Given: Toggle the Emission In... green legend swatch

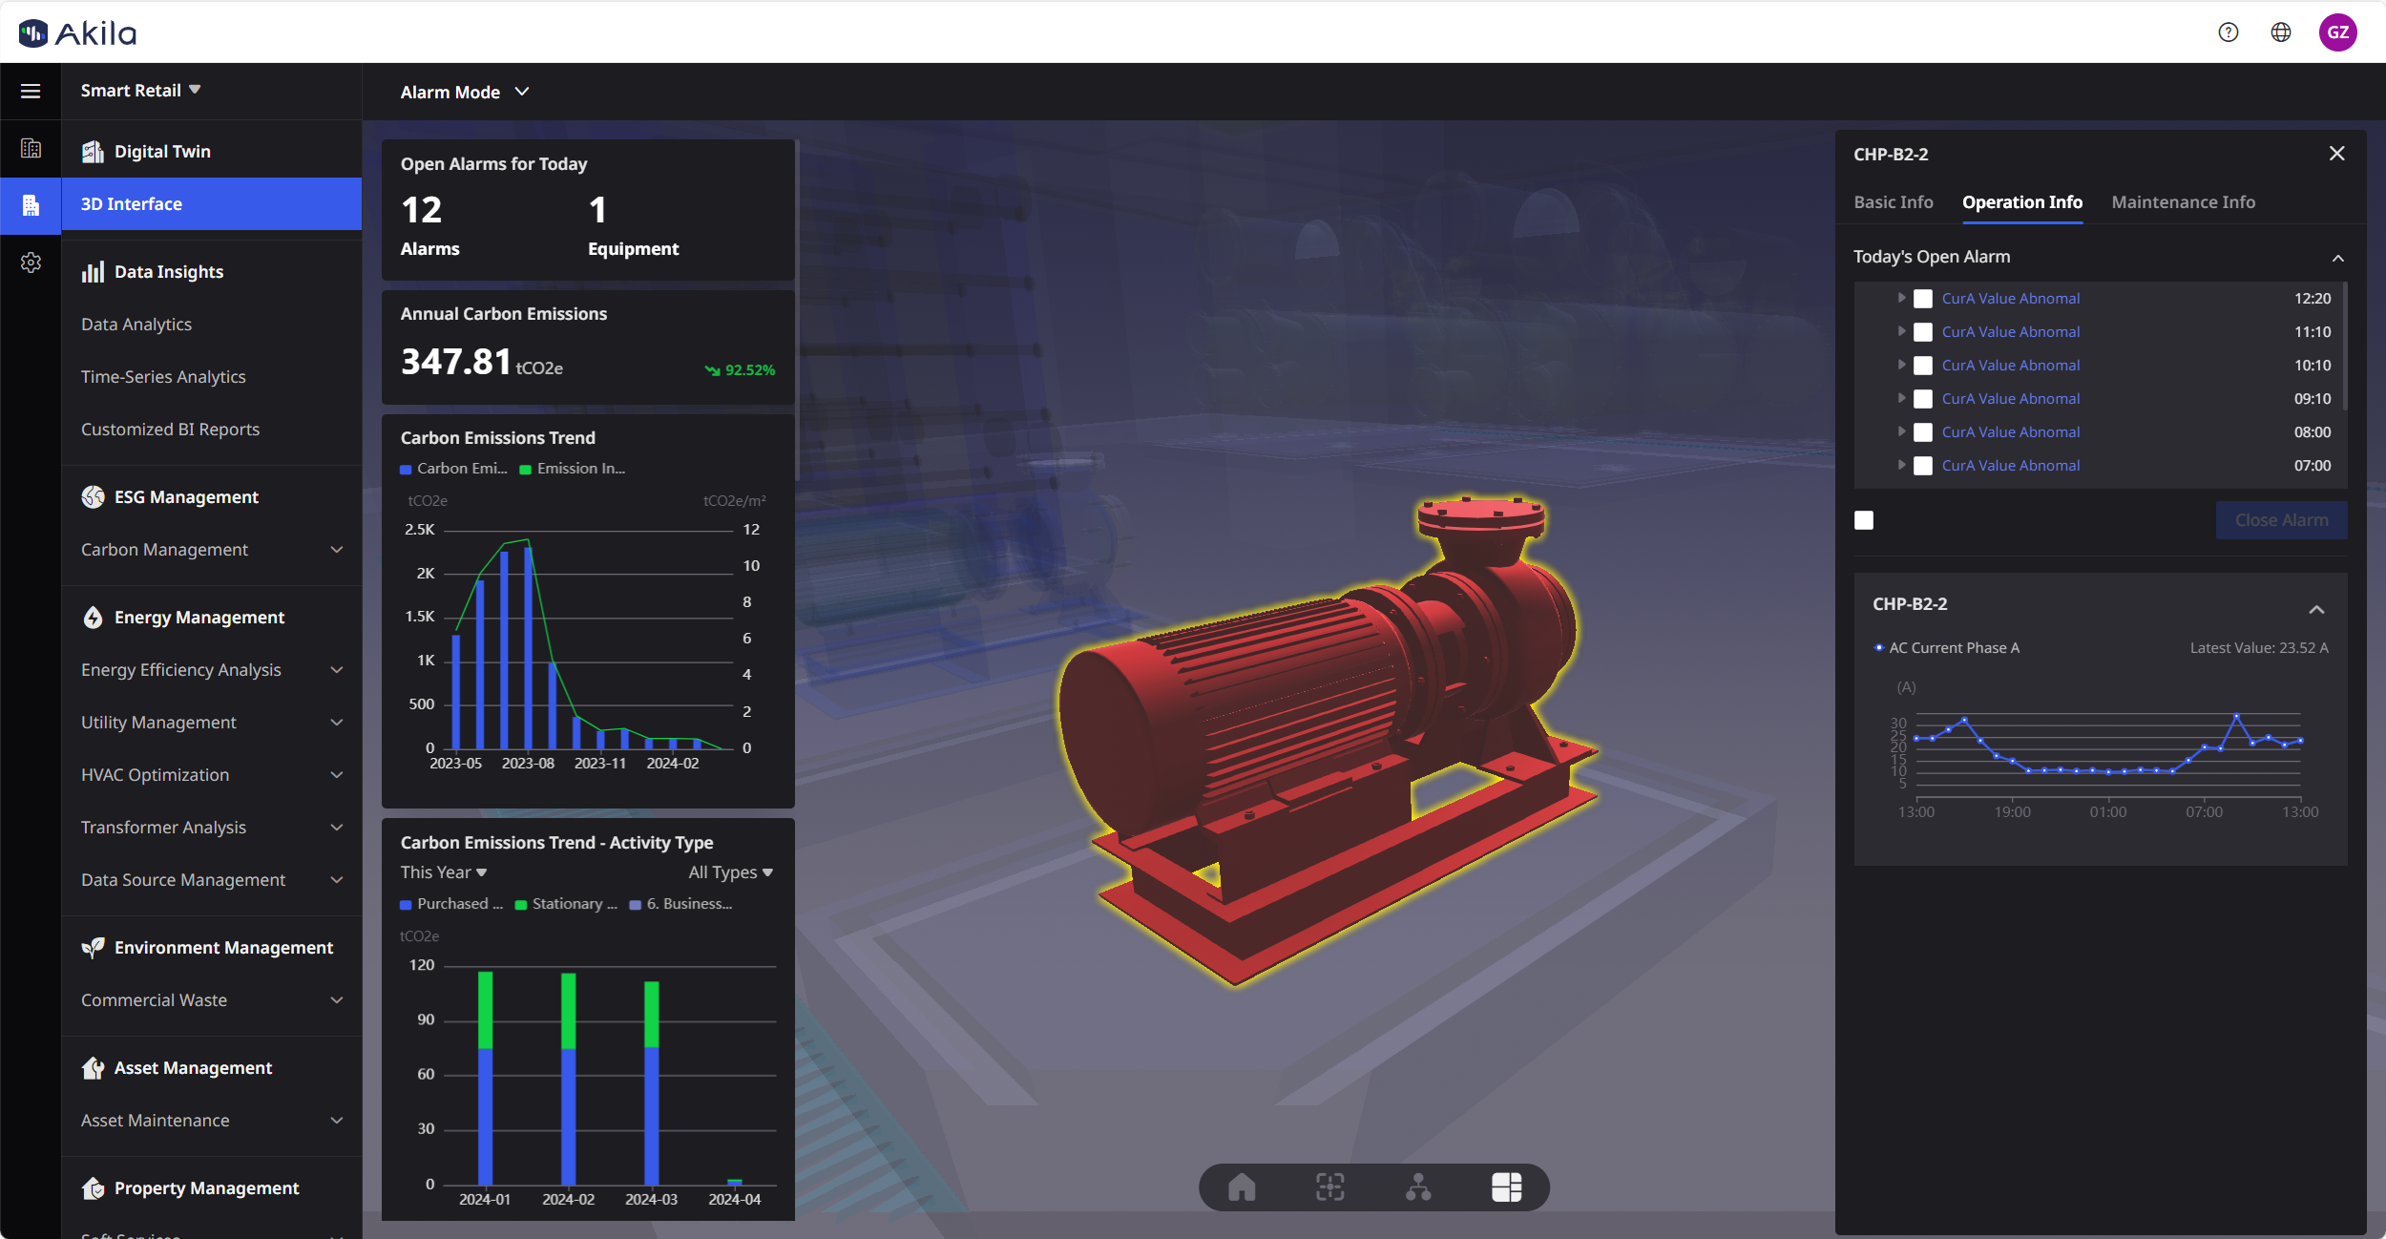Looking at the screenshot, I should pos(525,470).
